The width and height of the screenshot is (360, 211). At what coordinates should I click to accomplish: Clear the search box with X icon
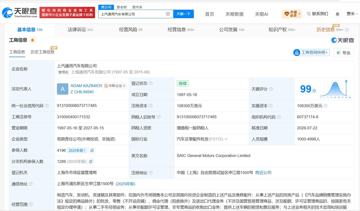[x=168, y=14]
